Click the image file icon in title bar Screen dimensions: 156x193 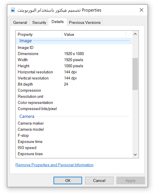pos(13,10)
